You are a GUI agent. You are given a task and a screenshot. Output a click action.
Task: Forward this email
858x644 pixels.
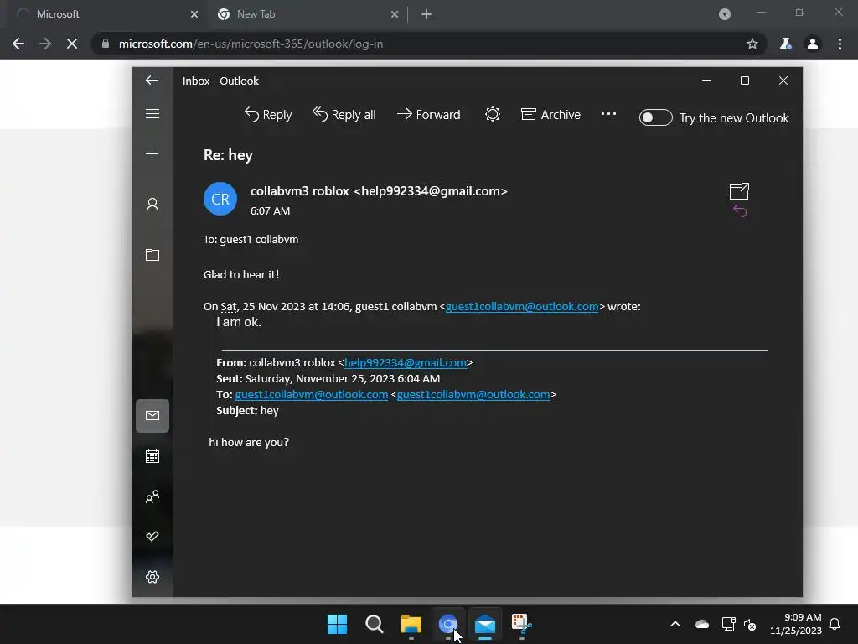point(428,114)
